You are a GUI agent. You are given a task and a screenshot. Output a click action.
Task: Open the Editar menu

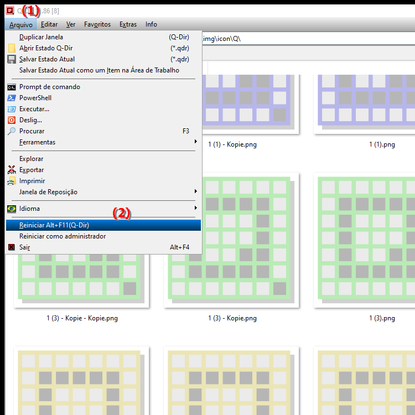[49, 24]
